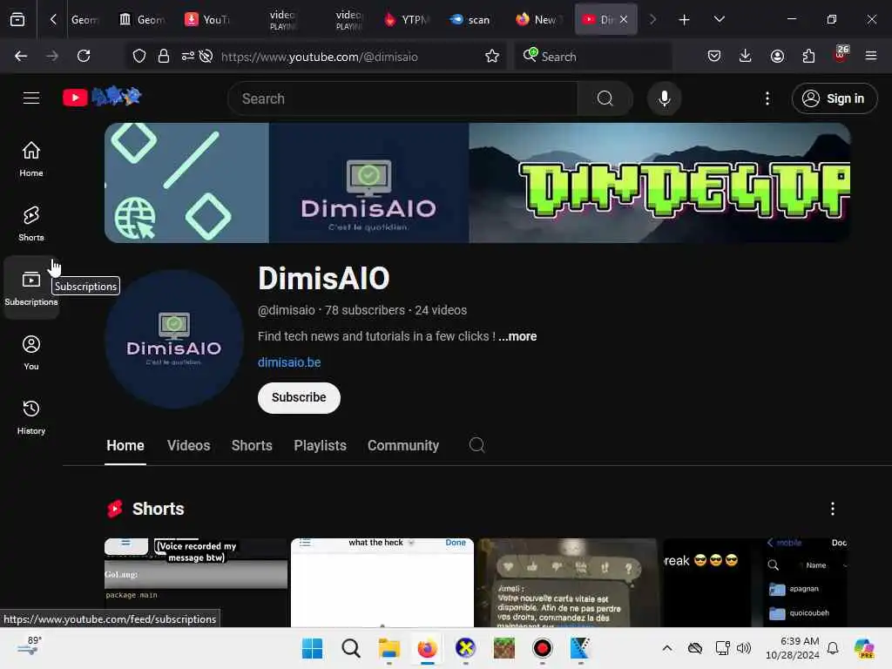Screen dimensions: 892x669
Task: Open the Shorts channel tab
Action: coord(252,445)
